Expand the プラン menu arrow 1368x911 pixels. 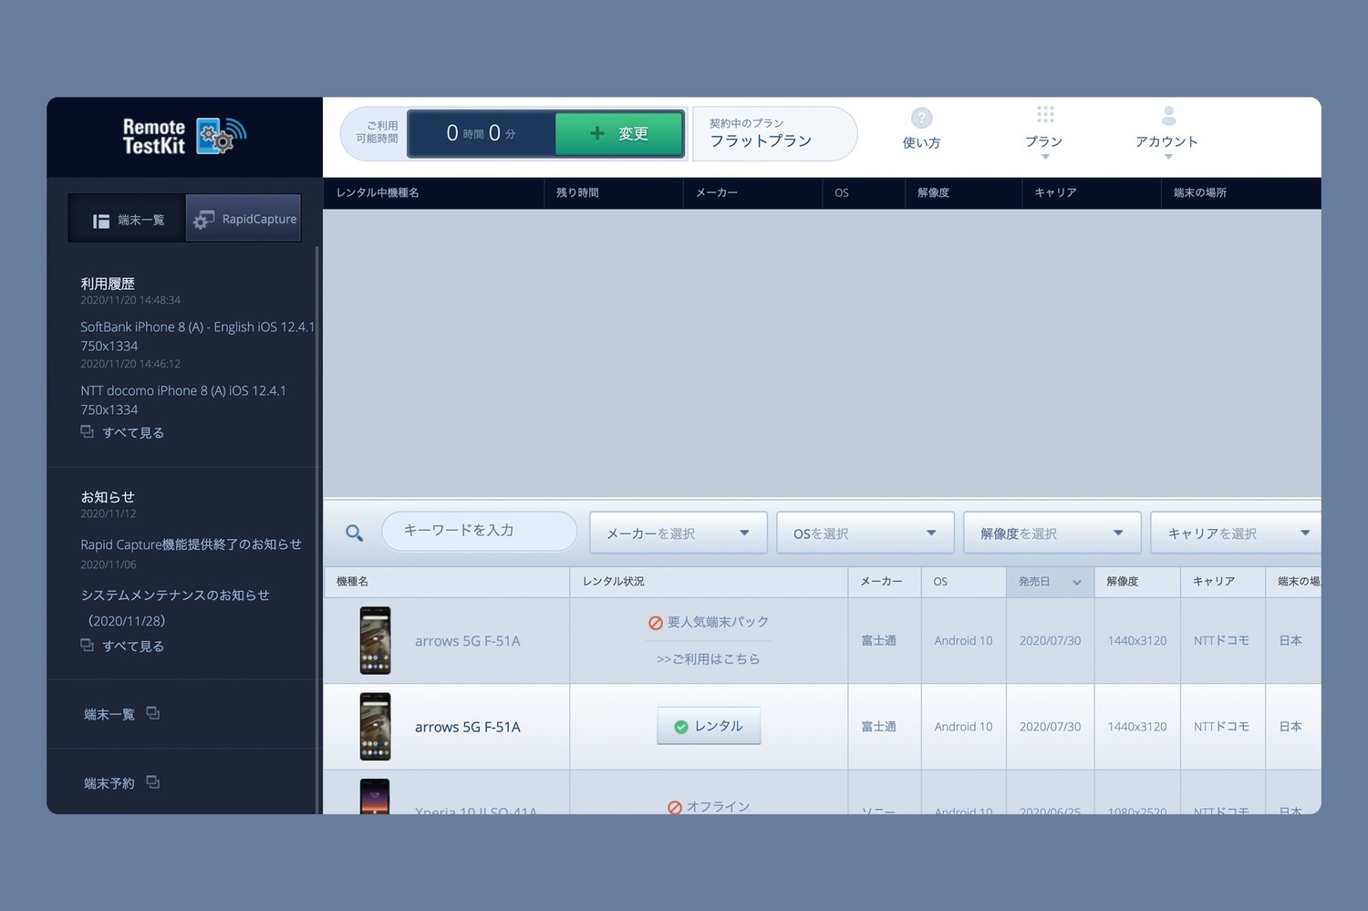(1045, 157)
